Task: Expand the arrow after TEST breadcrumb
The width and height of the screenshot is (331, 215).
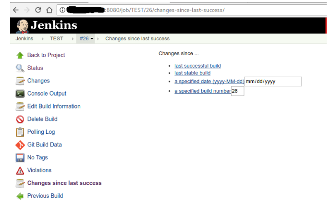Action: (72, 39)
